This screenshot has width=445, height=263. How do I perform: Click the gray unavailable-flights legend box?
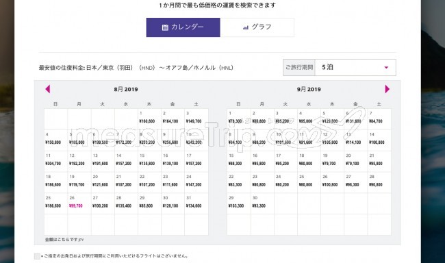coord(37,256)
